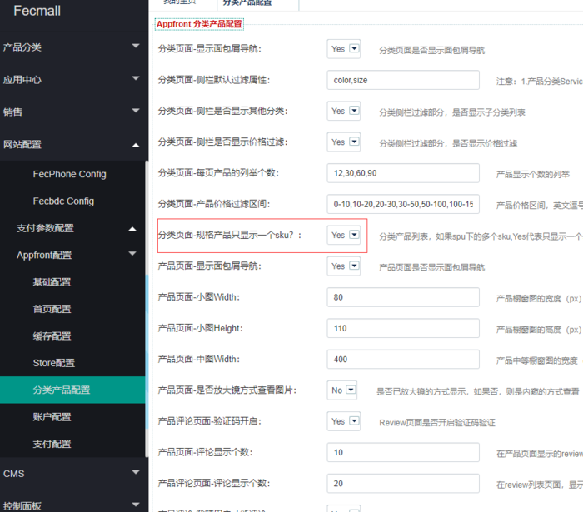The height and width of the screenshot is (512, 583).
Task: Open the 首页配置 settings page
Action: pos(52,309)
